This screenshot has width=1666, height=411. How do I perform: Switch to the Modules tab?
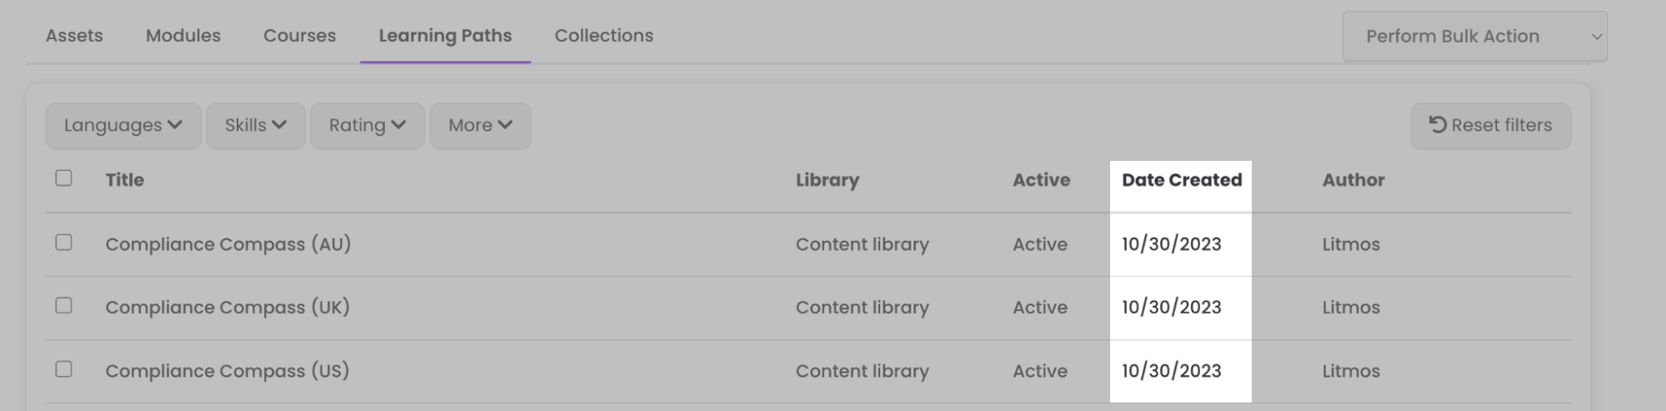[183, 36]
